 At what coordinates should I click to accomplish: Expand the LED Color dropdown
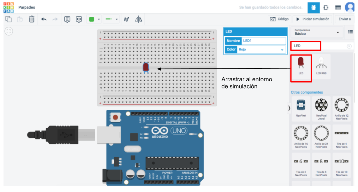[282, 50]
